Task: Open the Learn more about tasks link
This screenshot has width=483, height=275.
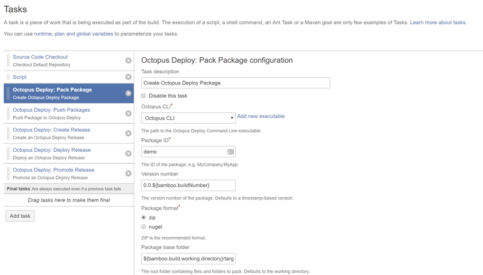Action: tap(438, 23)
